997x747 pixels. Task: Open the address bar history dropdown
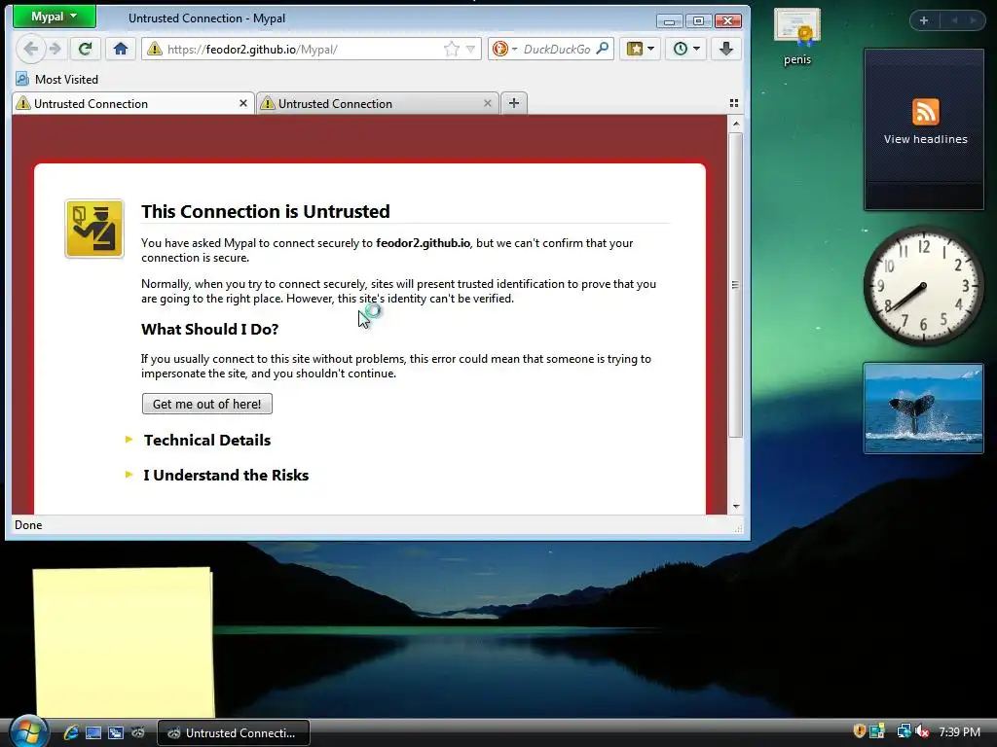(x=470, y=49)
